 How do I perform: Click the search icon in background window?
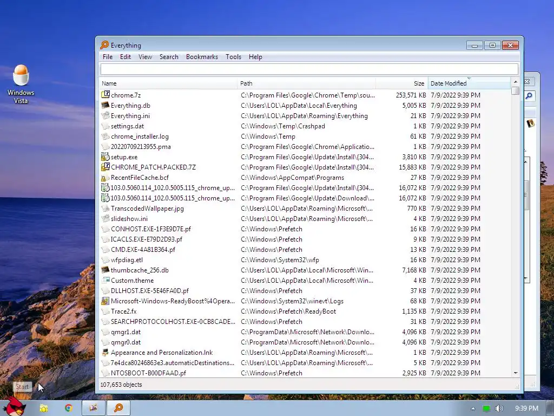point(529,96)
